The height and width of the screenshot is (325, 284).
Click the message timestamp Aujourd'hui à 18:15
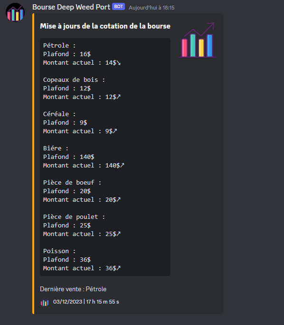click(x=151, y=8)
